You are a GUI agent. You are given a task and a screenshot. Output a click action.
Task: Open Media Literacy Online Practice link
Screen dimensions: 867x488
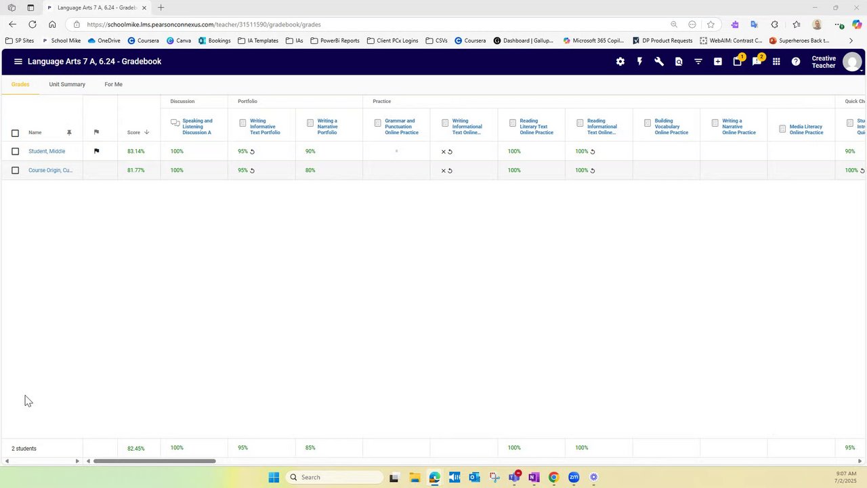(806, 129)
